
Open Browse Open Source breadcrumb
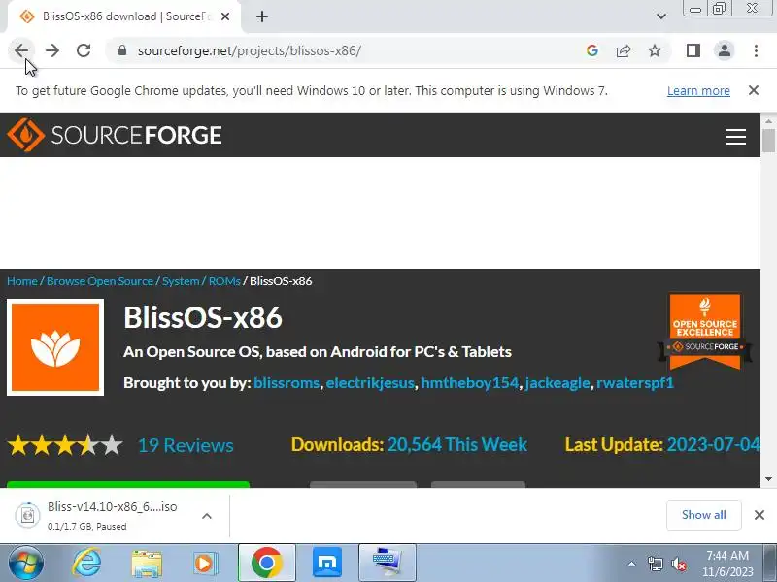pyautogui.click(x=100, y=281)
